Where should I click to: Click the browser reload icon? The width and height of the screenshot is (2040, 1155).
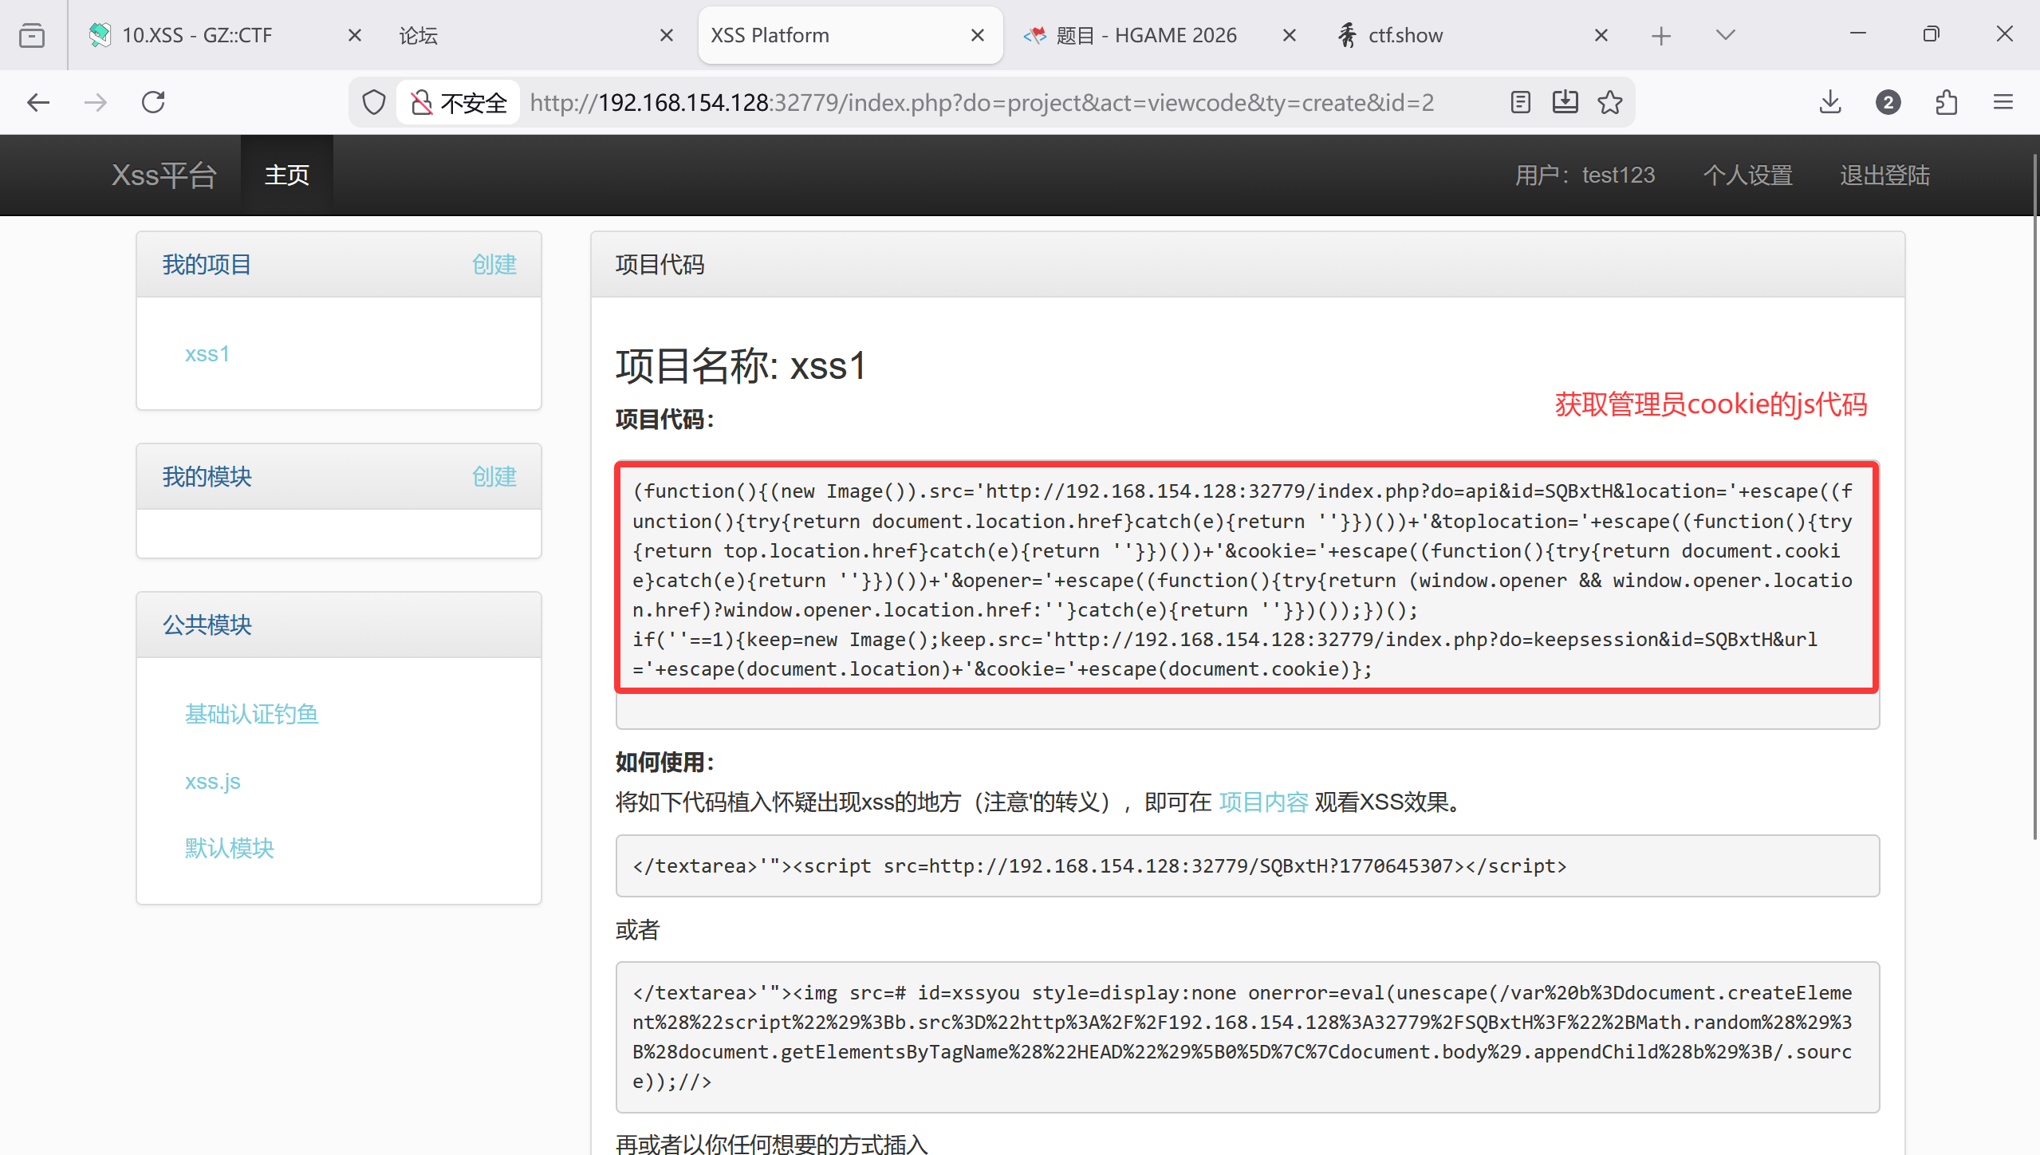tap(153, 102)
